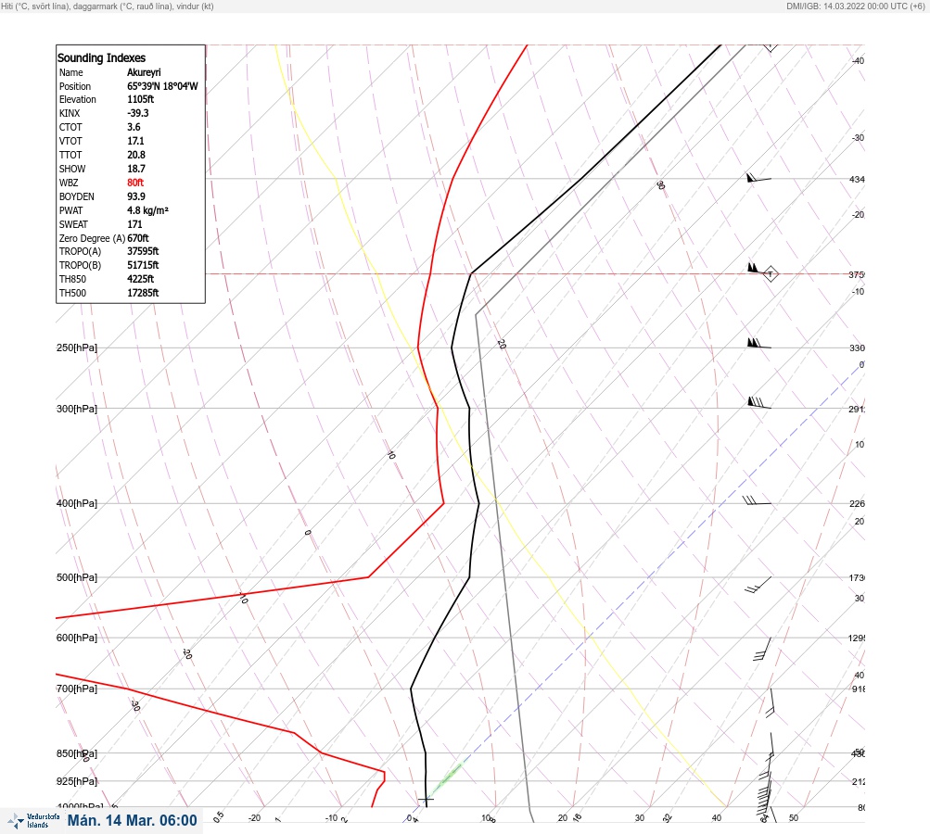Screen dimensions: 930x834
Task: Click the Hiti, daggarmark, vindur chart legend text
Action: coord(108,6)
